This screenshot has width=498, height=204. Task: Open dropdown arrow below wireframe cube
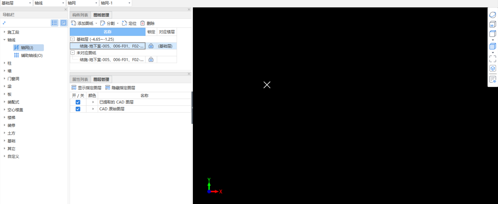(x=493, y=40)
